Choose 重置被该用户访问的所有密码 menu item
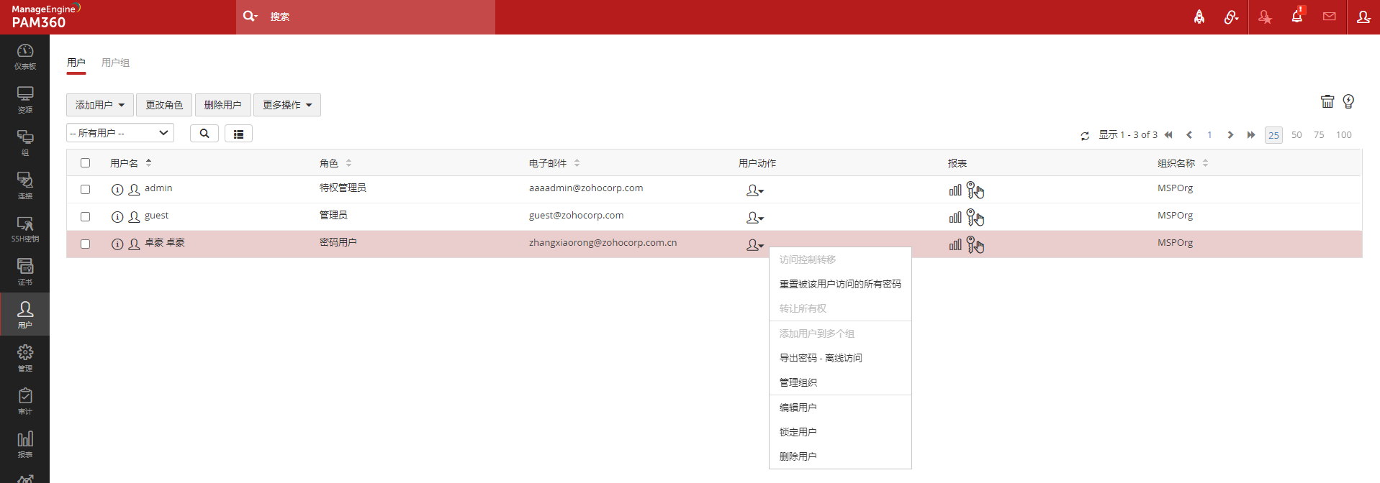Viewport: 1380px width, 483px height. coord(840,284)
